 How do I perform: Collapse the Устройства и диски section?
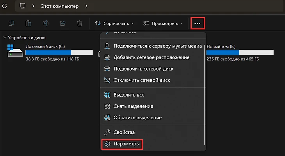coord(5,37)
